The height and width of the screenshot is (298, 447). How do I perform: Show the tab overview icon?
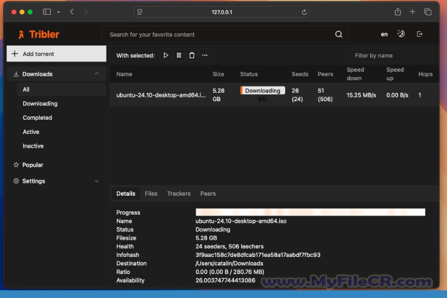[x=428, y=12]
